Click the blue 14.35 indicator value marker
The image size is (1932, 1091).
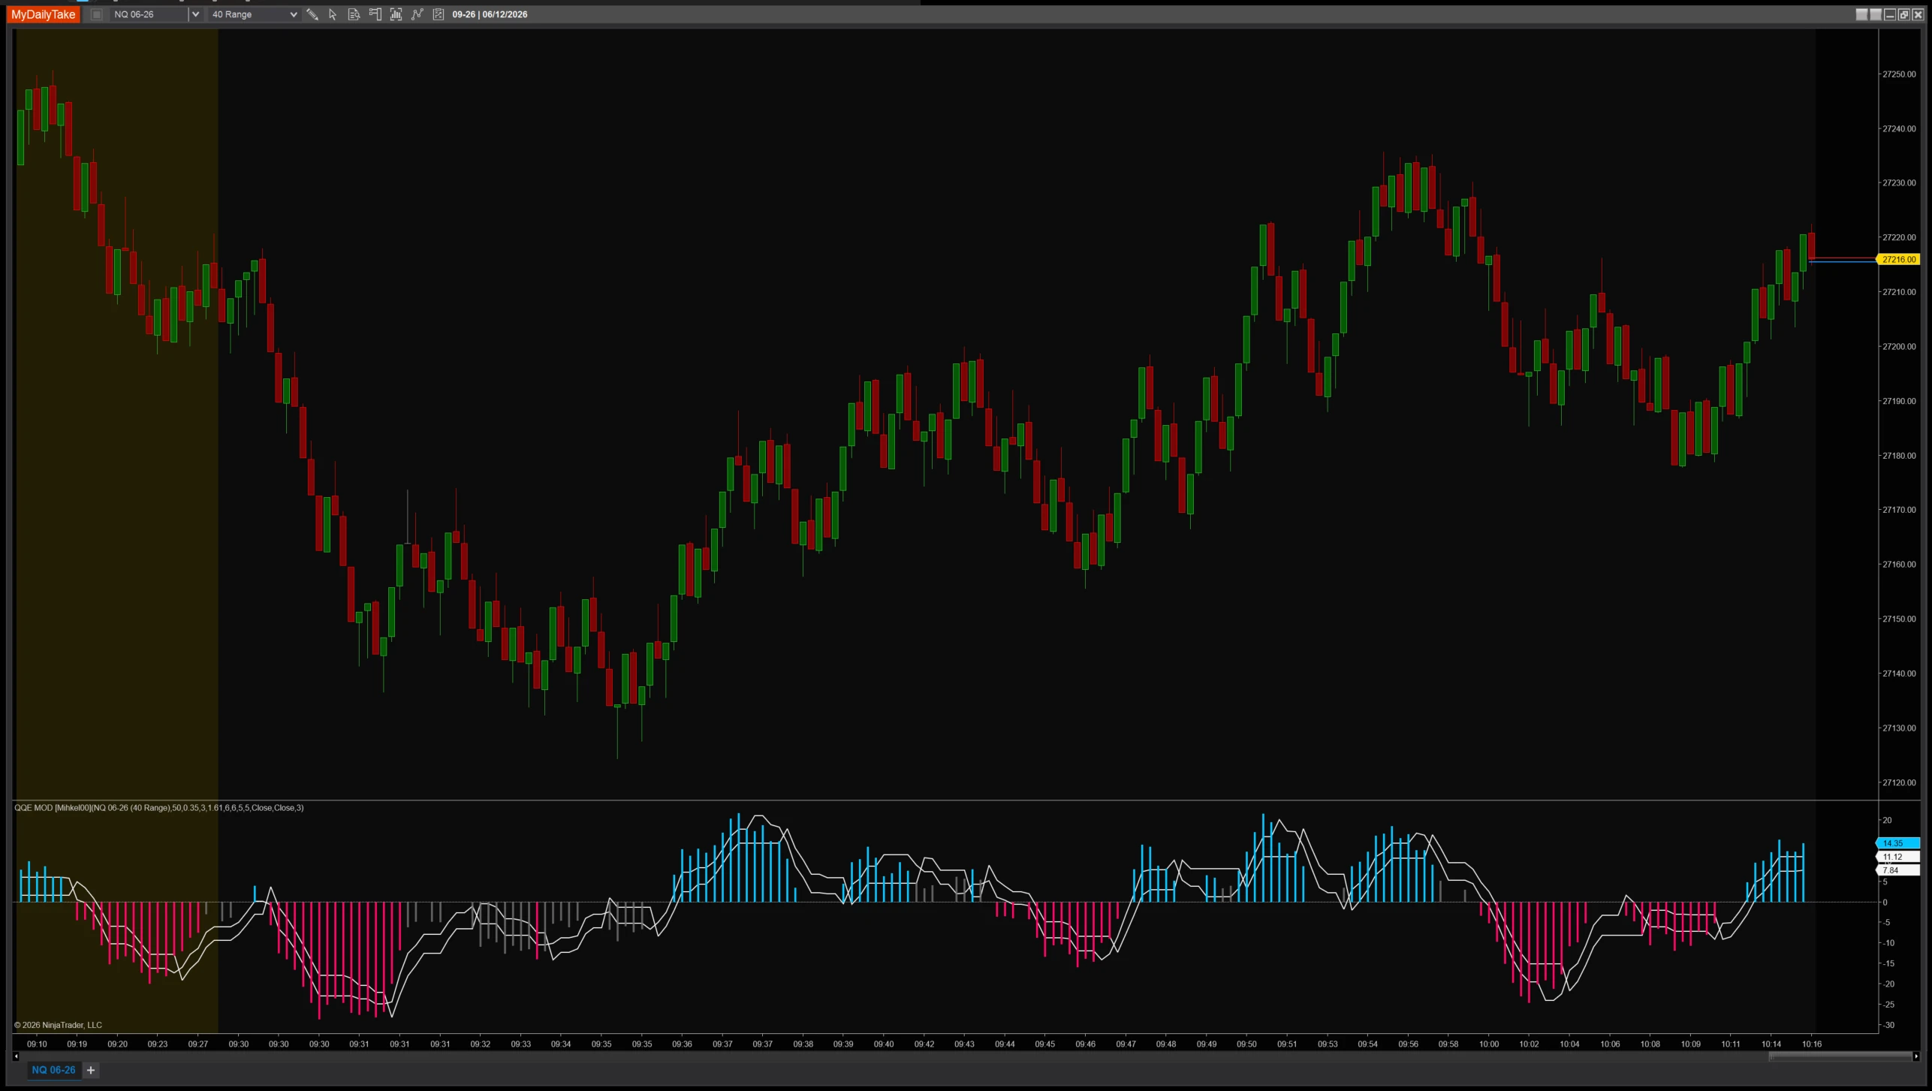tap(1897, 843)
